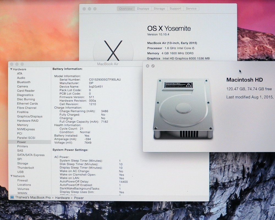Select Hardware RAID in the sidebar
Screen dimensions: 275x220
[28, 121]
